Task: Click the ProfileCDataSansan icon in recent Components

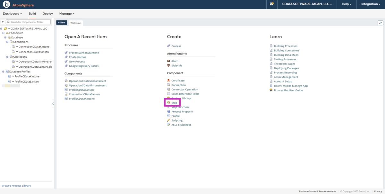Action: [x=66, y=90]
